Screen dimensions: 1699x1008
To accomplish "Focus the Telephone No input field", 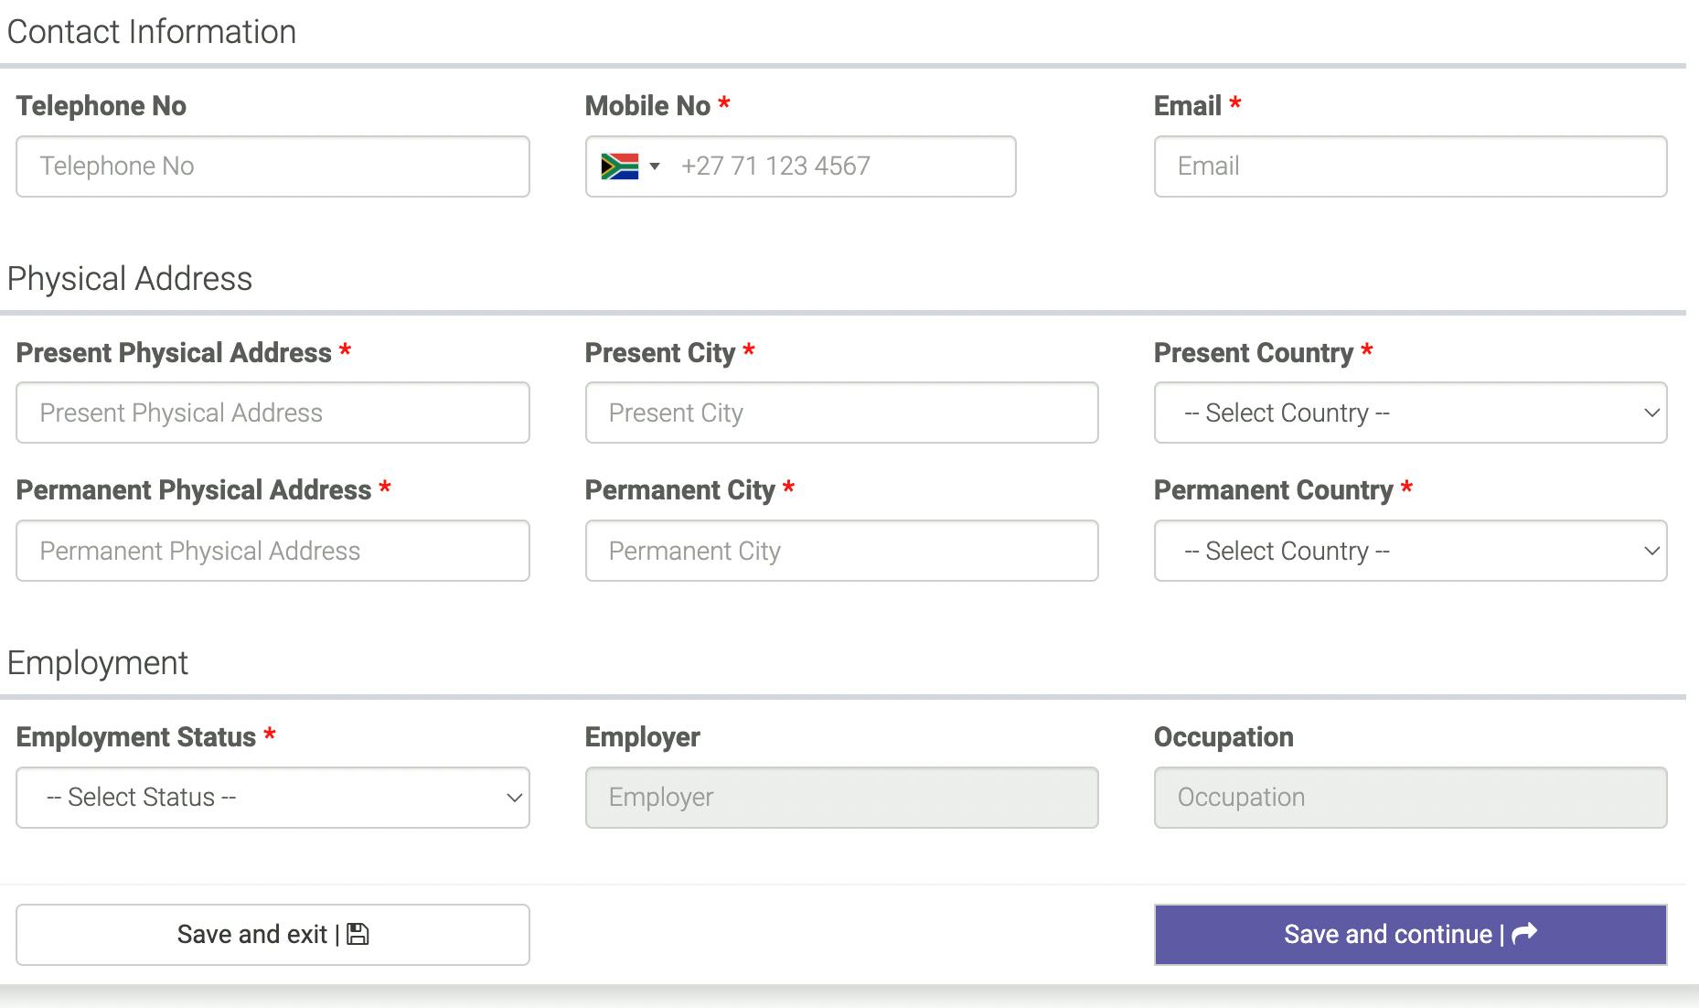I will pyautogui.click(x=272, y=166).
